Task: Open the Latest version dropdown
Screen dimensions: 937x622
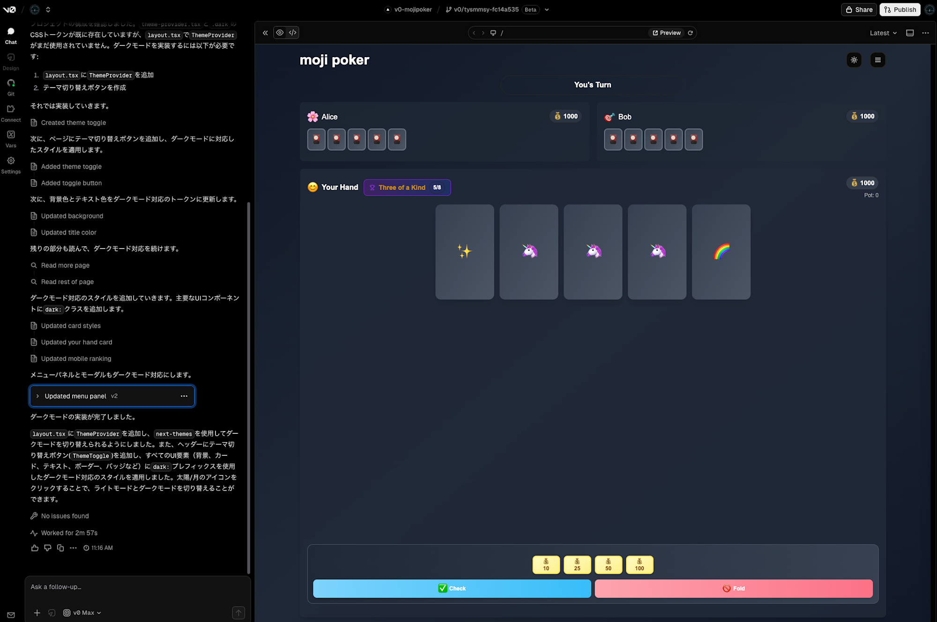Action: [x=883, y=33]
